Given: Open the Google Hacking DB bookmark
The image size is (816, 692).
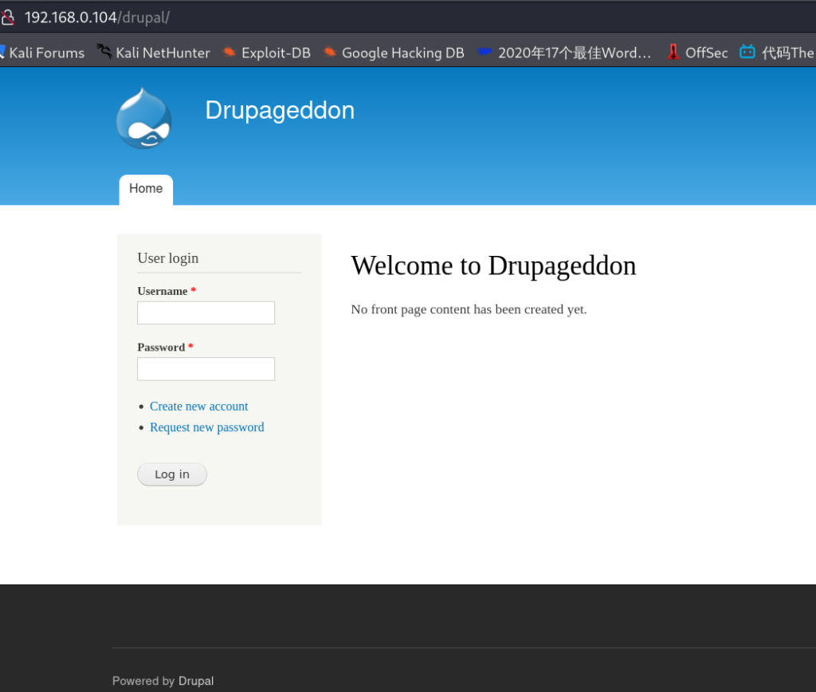Looking at the screenshot, I should coord(394,53).
